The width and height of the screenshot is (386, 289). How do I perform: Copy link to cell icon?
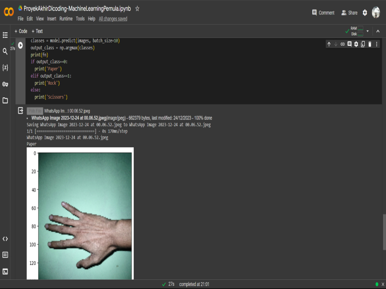(343, 44)
